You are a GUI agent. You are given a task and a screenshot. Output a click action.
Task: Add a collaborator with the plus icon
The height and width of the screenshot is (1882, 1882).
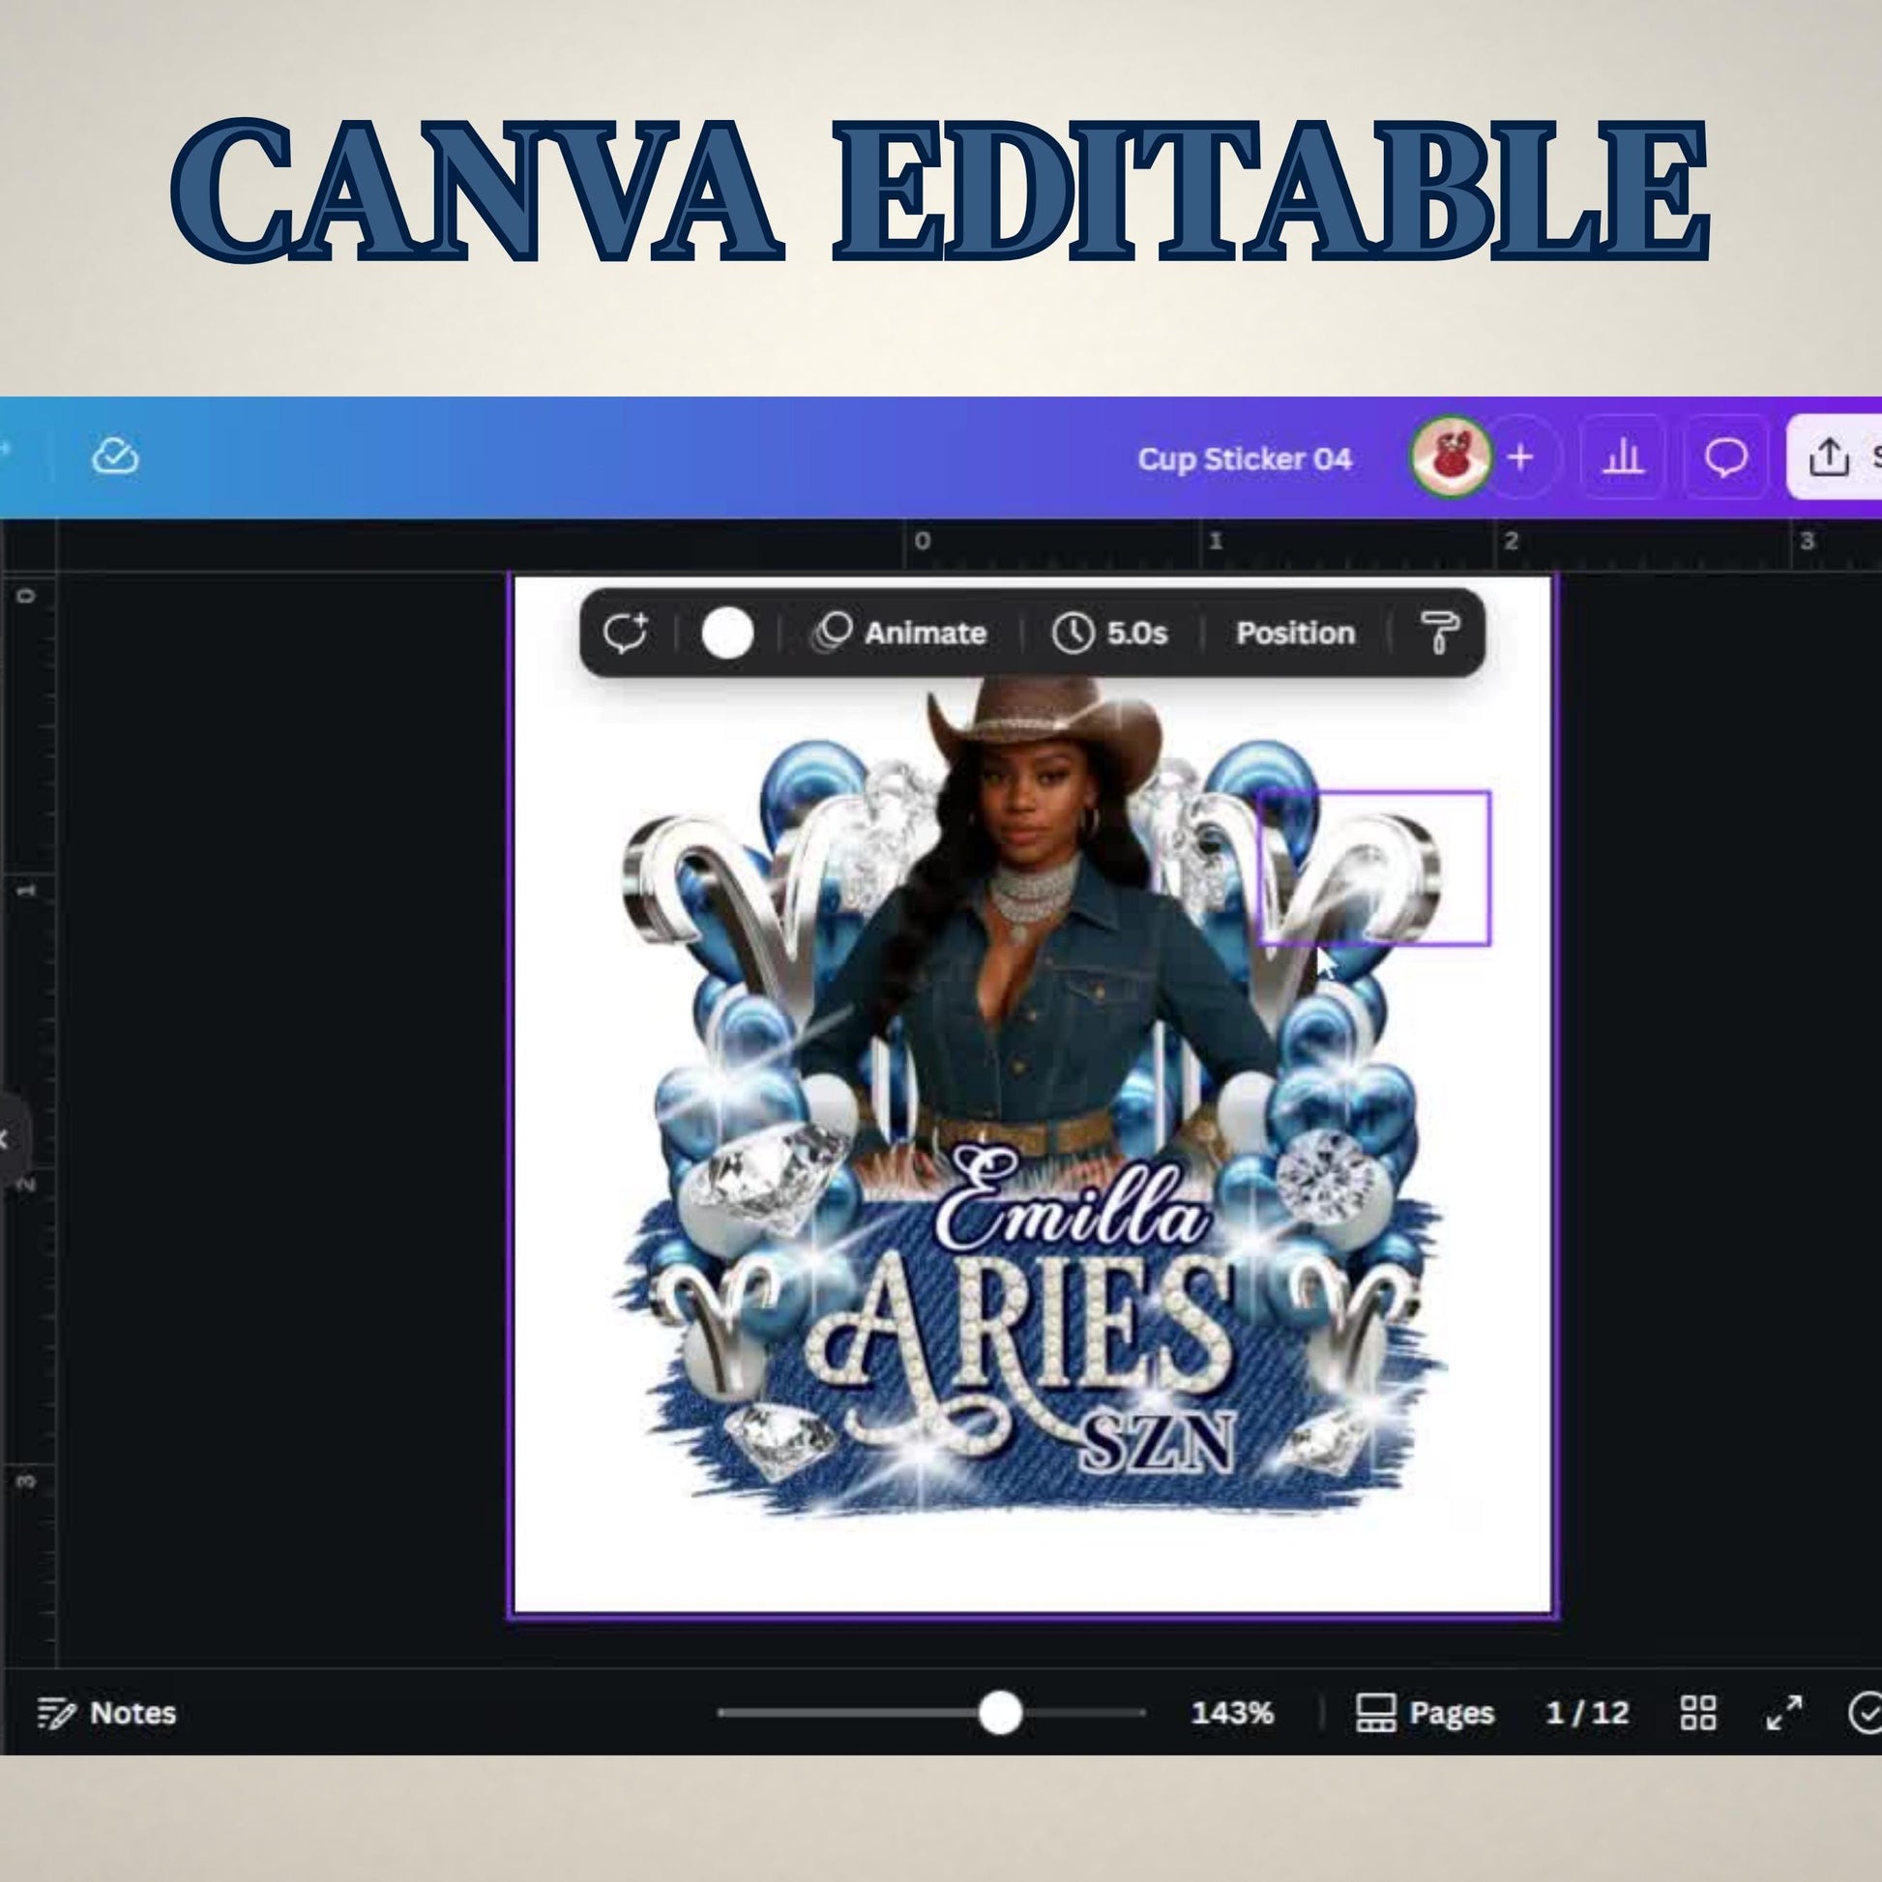(1519, 456)
